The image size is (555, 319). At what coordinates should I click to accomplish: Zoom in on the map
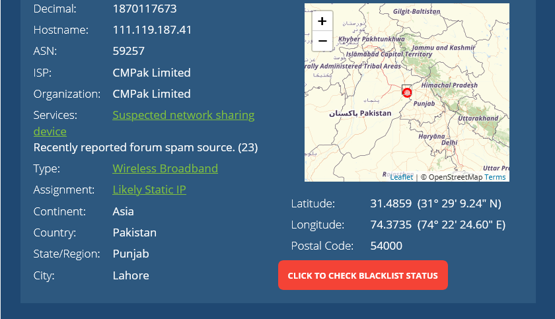pos(322,21)
